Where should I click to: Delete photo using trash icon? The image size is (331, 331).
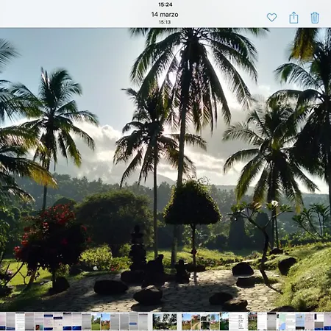pyautogui.click(x=315, y=18)
